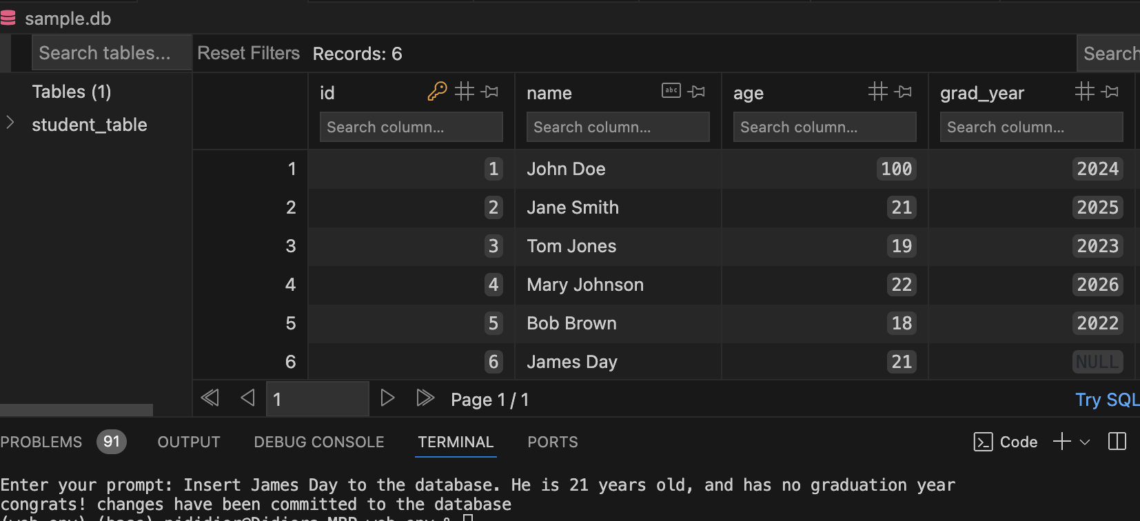Focus the top-right Search field

pos(1108,53)
